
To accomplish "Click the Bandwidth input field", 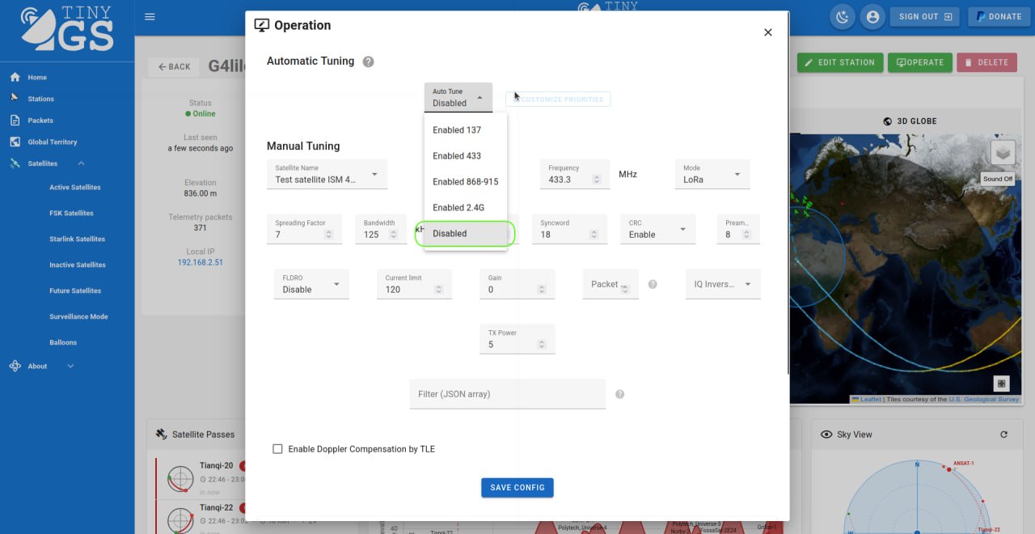I will pos(380,229).
